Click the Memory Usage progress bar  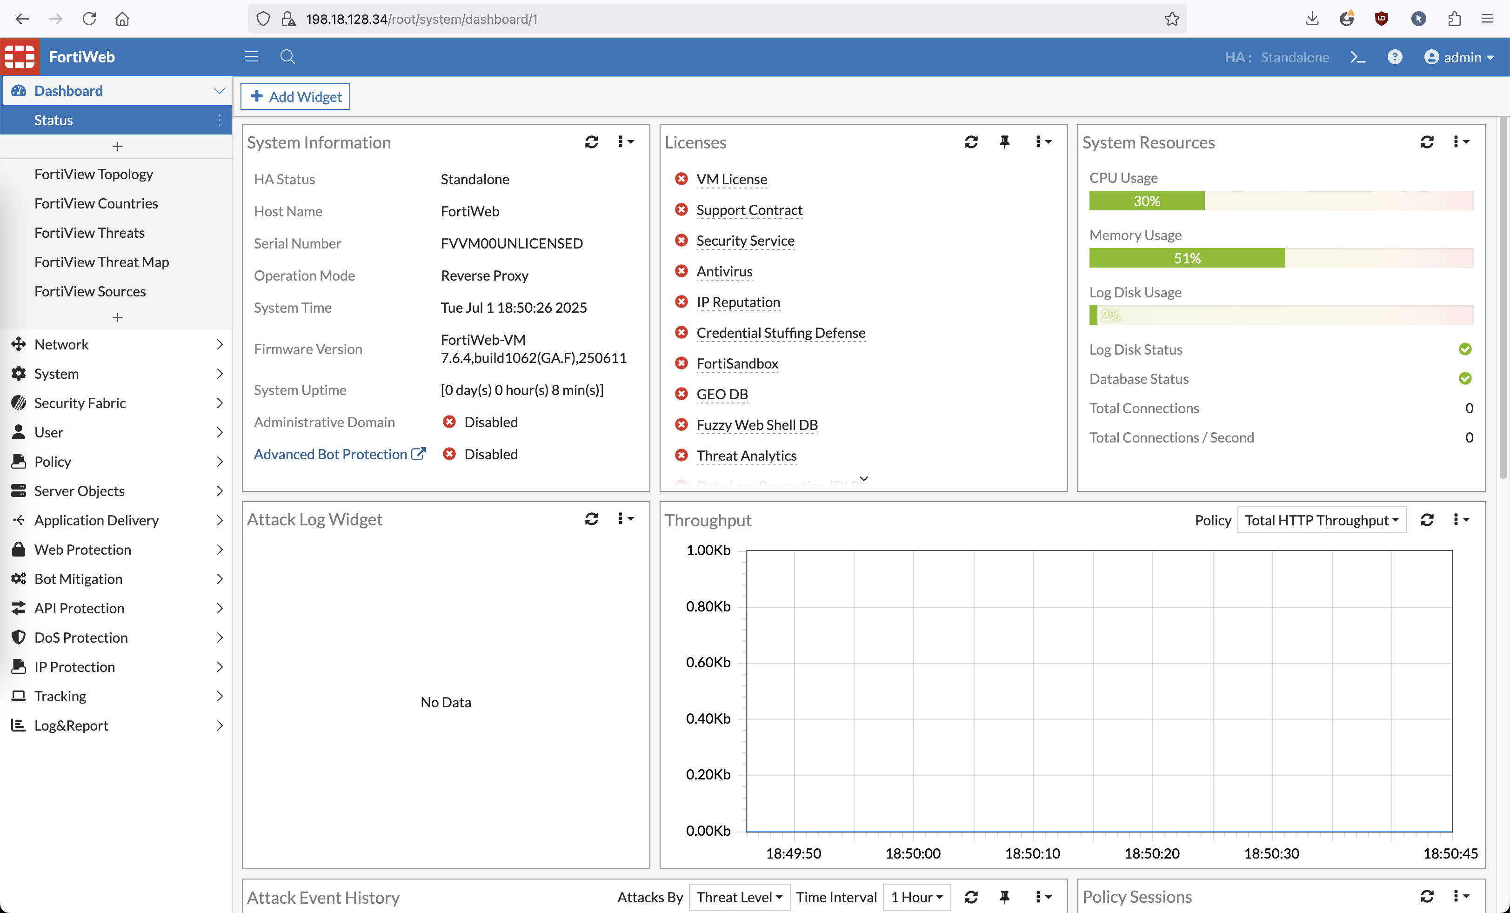click(x=1281, y=258)
